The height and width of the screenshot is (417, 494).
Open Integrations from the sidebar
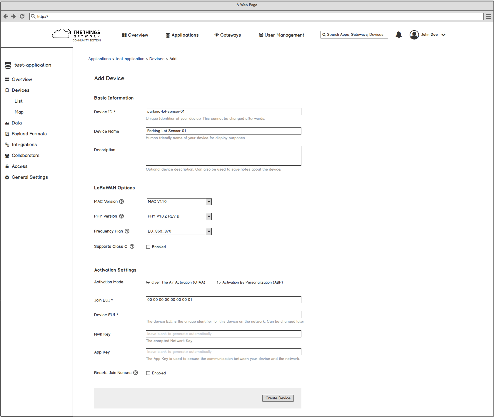7,144
